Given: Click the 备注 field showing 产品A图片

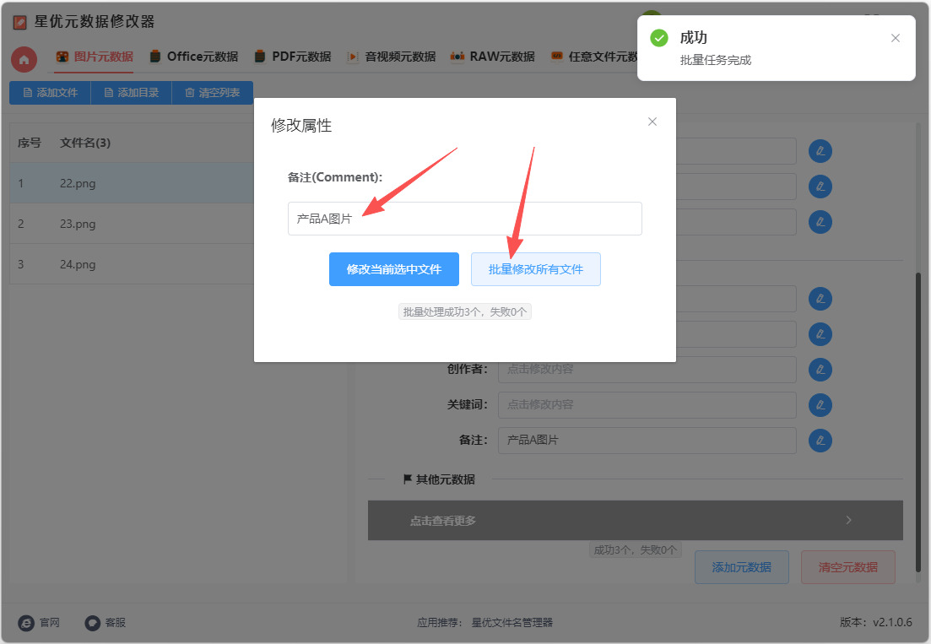Looking at the screenshot, I should 647,441.
